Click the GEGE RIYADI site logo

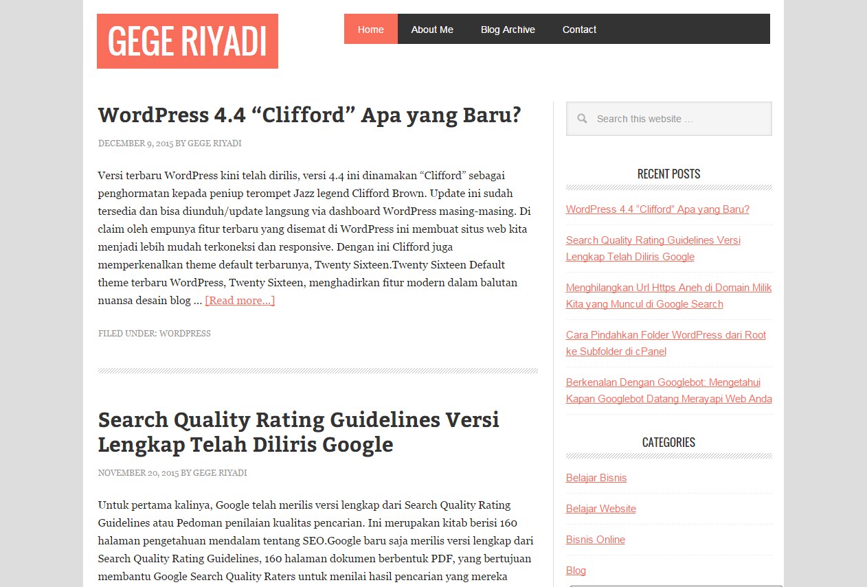coord(188,41)
